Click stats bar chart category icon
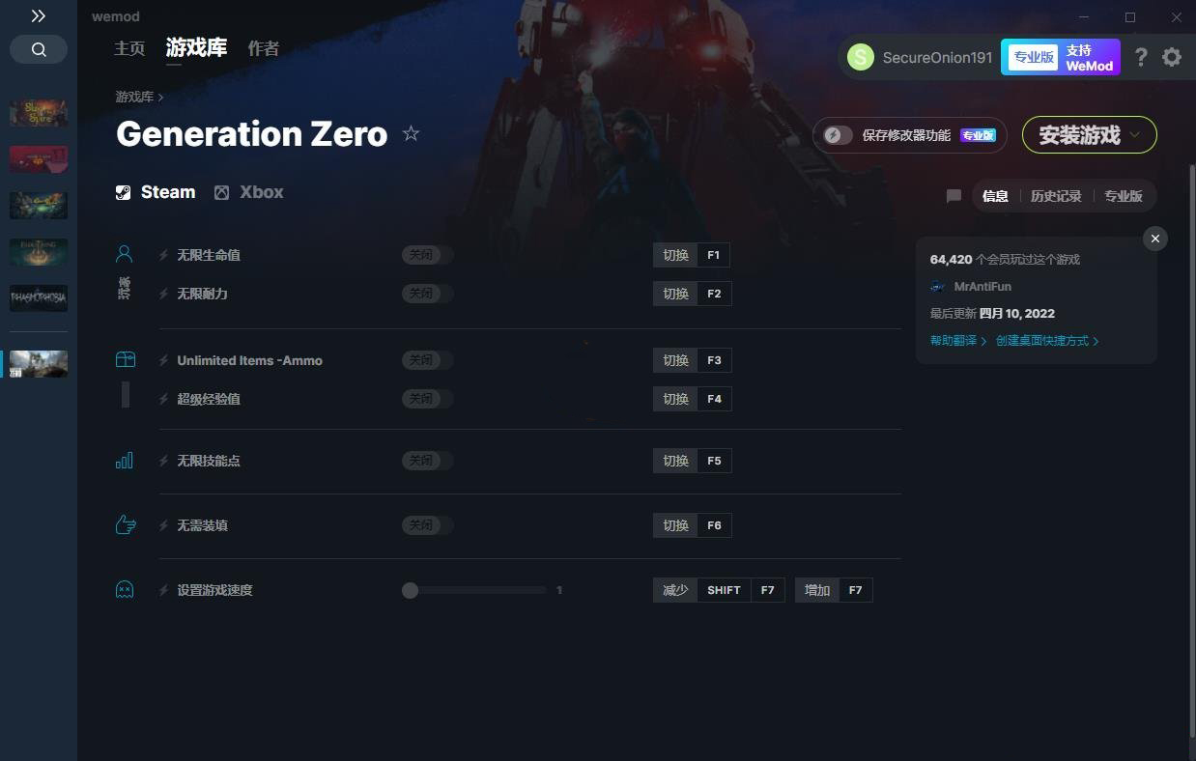 pos(125,461)
